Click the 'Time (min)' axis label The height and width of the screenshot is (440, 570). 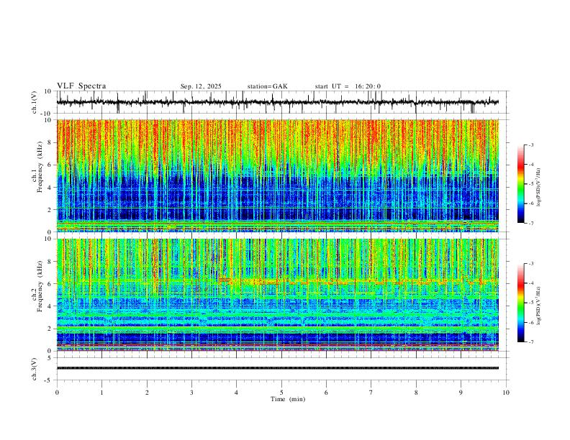(288, 399)
